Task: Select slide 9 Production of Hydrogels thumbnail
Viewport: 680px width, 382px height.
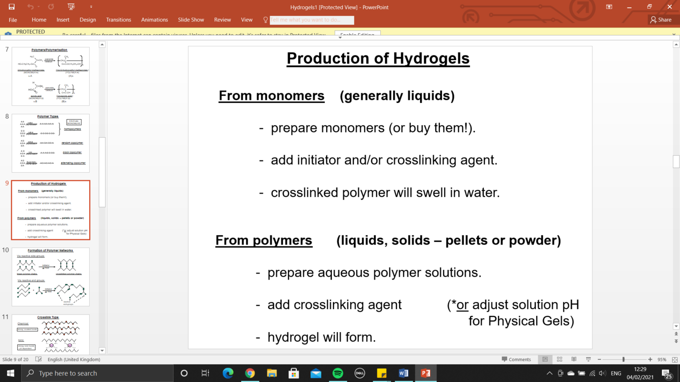Action: [50, 210]
